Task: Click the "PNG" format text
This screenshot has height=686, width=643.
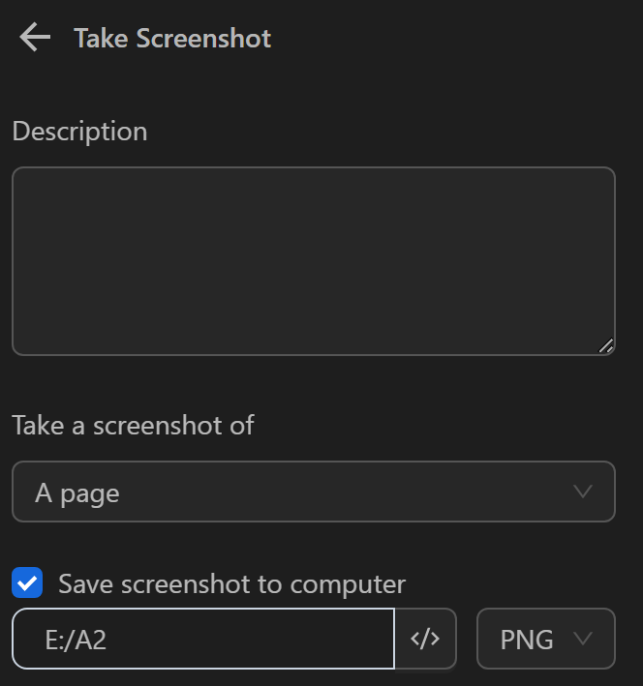Action: click(x=527, y=640)
